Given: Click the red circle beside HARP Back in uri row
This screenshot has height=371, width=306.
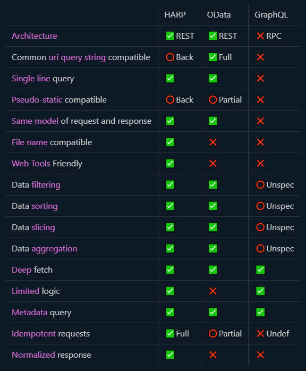Looking at the screenshot, I should pyautogui.click(x=170, y=57).
